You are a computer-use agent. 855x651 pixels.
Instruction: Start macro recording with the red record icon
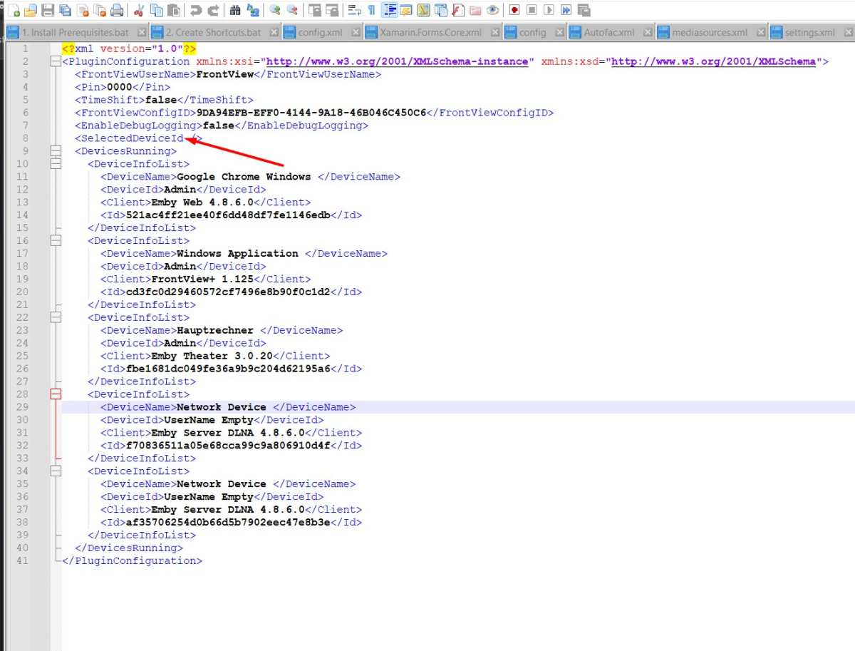coord(515,10)
